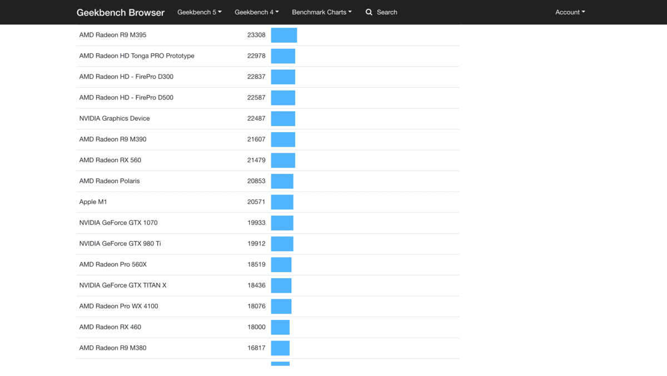Click the score value 21607
Screen dimensions: 667x376
pos(256,139)
